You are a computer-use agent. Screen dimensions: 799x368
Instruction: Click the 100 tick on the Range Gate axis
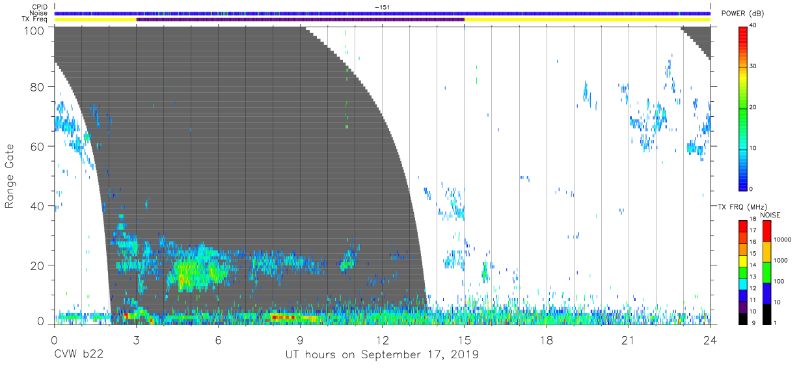pos(34,31)
